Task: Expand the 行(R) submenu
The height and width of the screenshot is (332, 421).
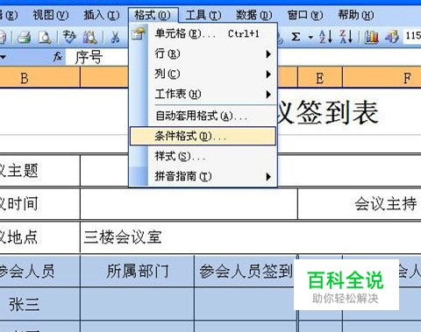Action: click(203, 53)
